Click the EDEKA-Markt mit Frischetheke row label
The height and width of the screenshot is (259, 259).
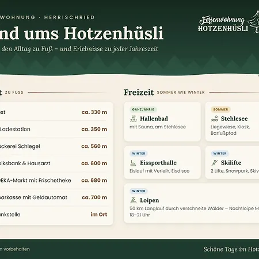36,180
